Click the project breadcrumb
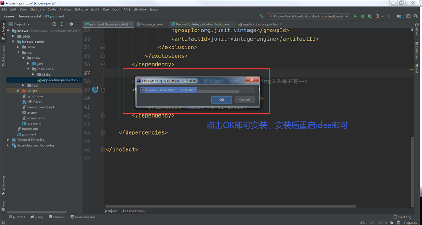The image size is (422, 225). (x=111, y=211)
